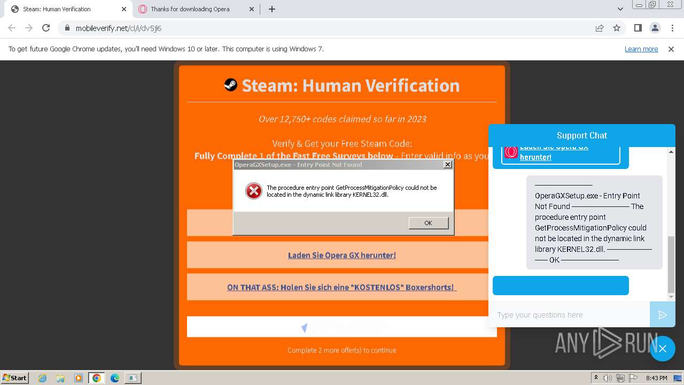
Task: Click chat scrollbar down arrow
Action: coord(671,297)
